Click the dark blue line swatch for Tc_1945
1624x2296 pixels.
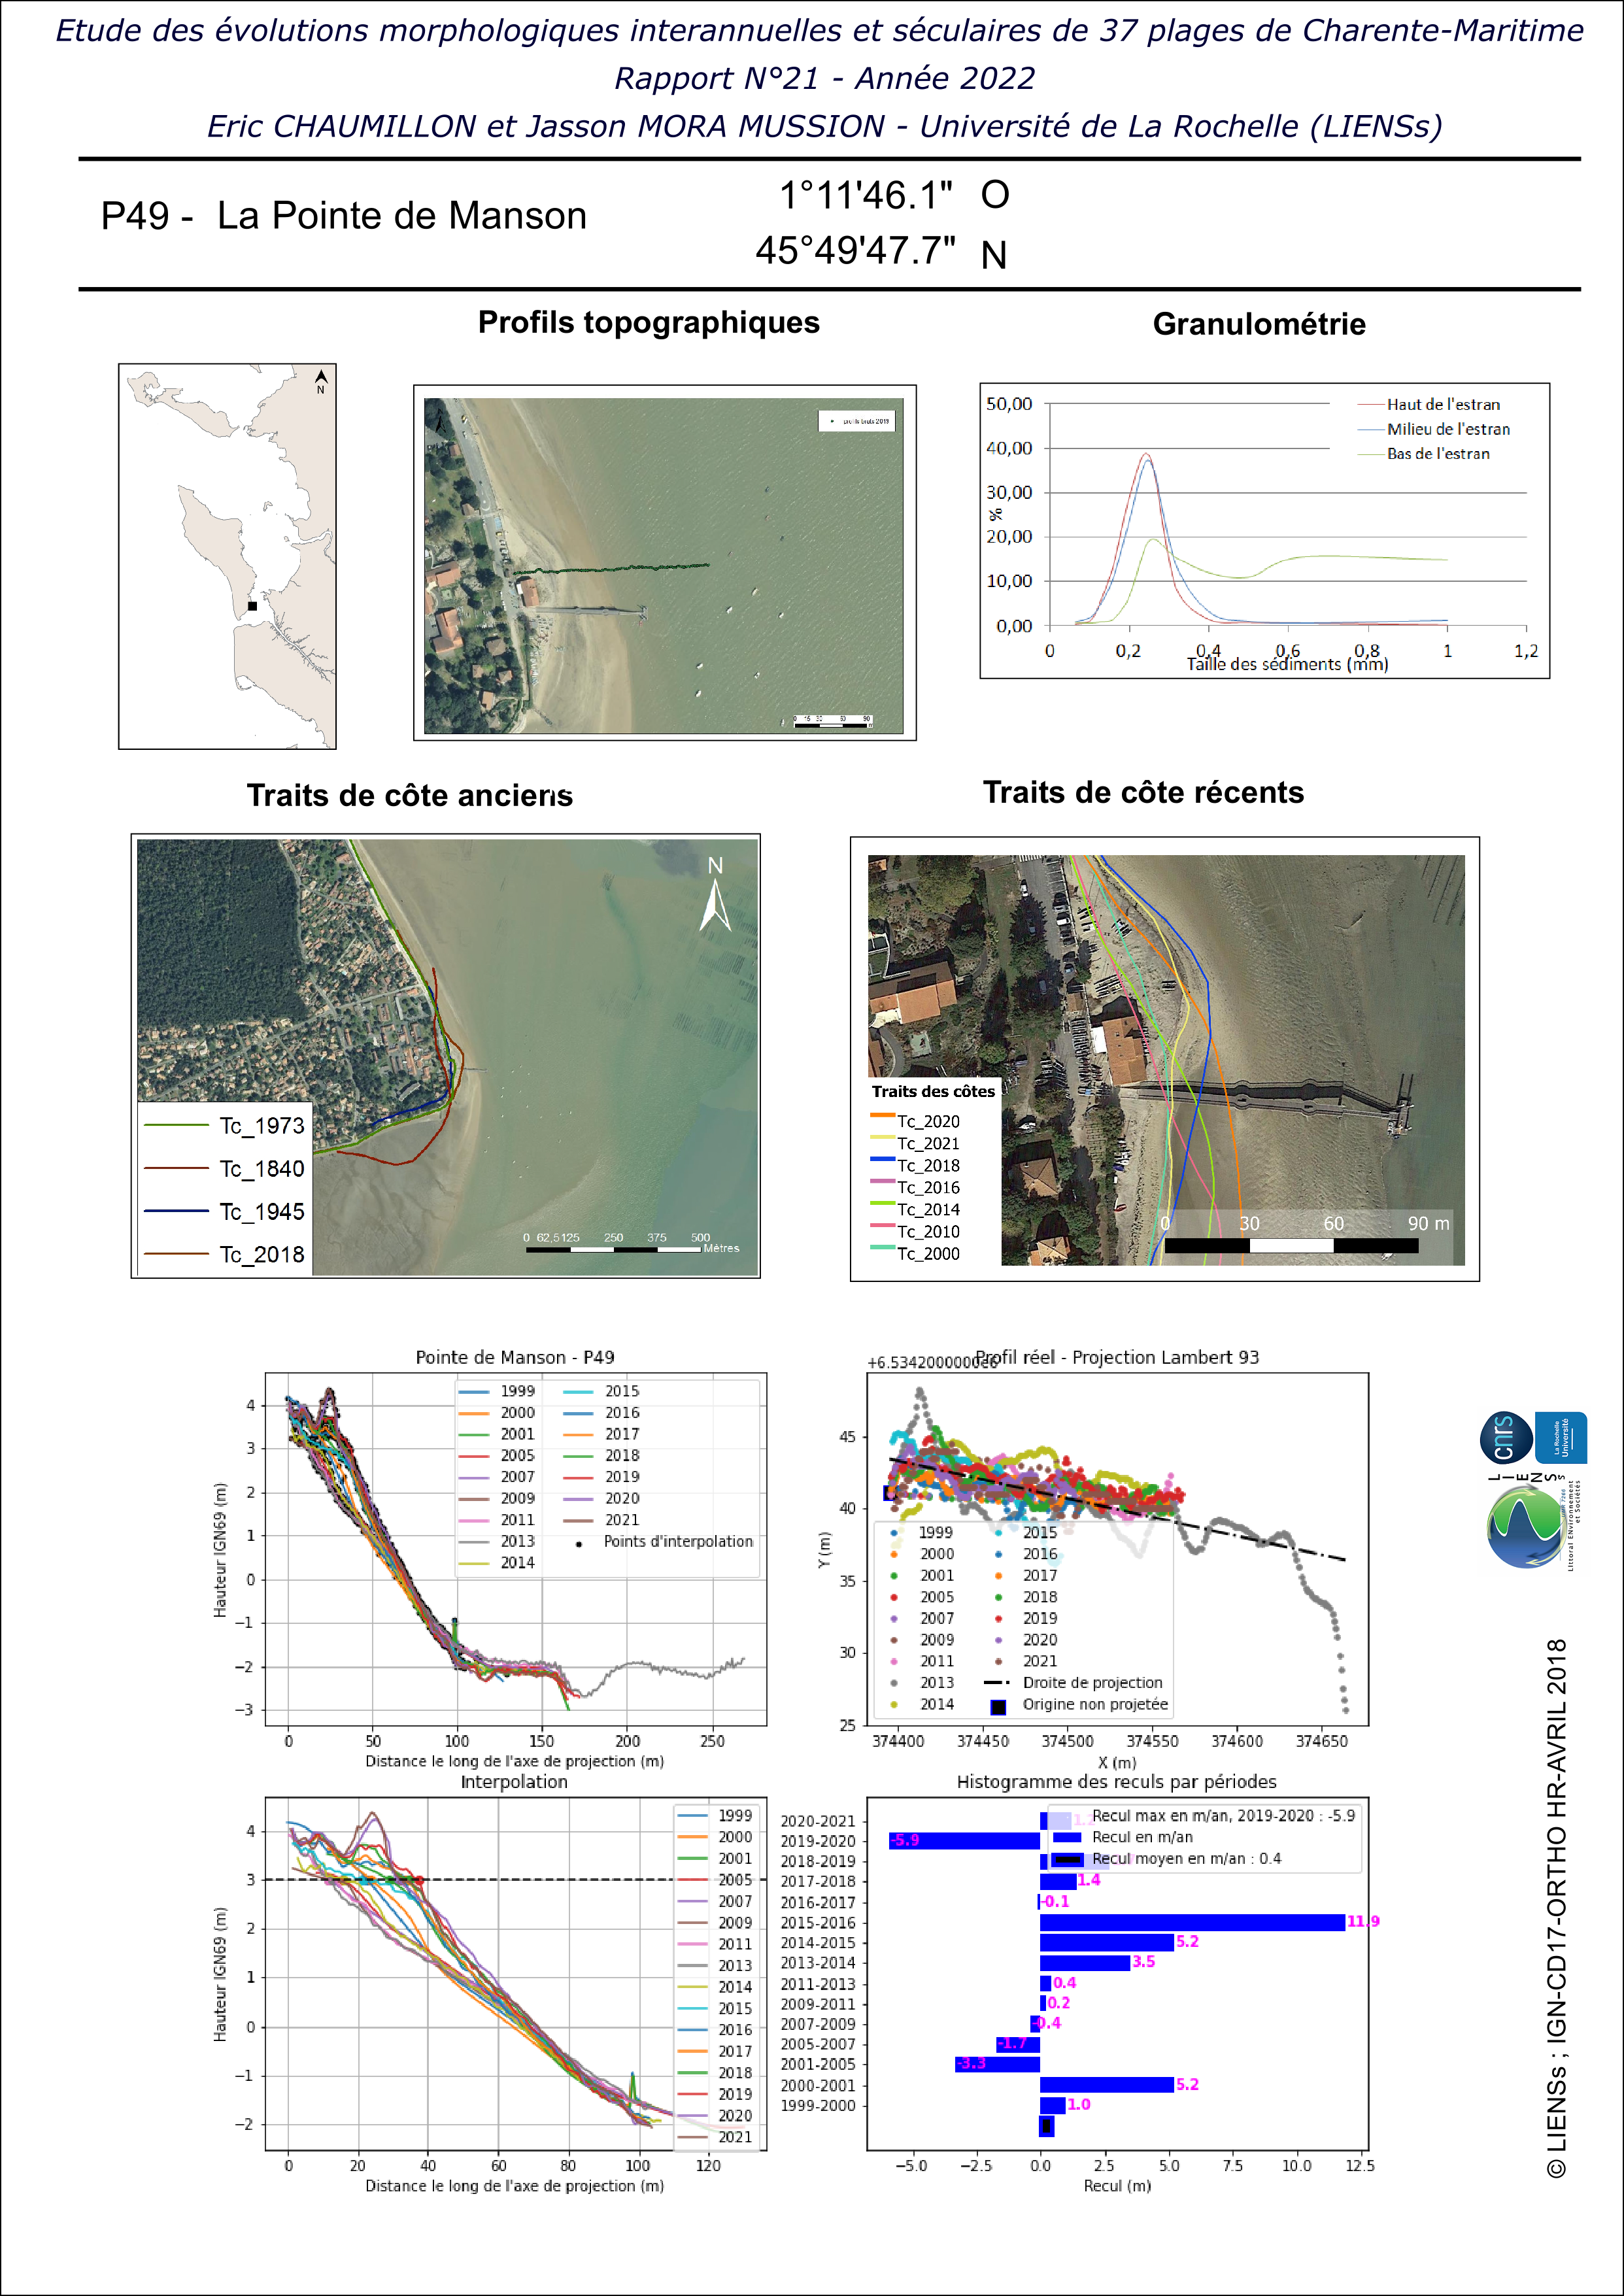tap(175, 1211)
